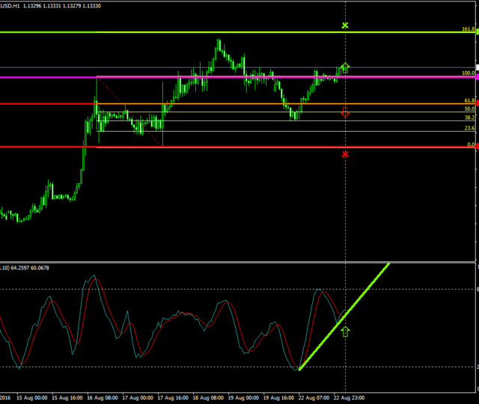Click the green X marker above the chart
The height and width of the screenshot is (404, 479).
click(x=345, y=25)
